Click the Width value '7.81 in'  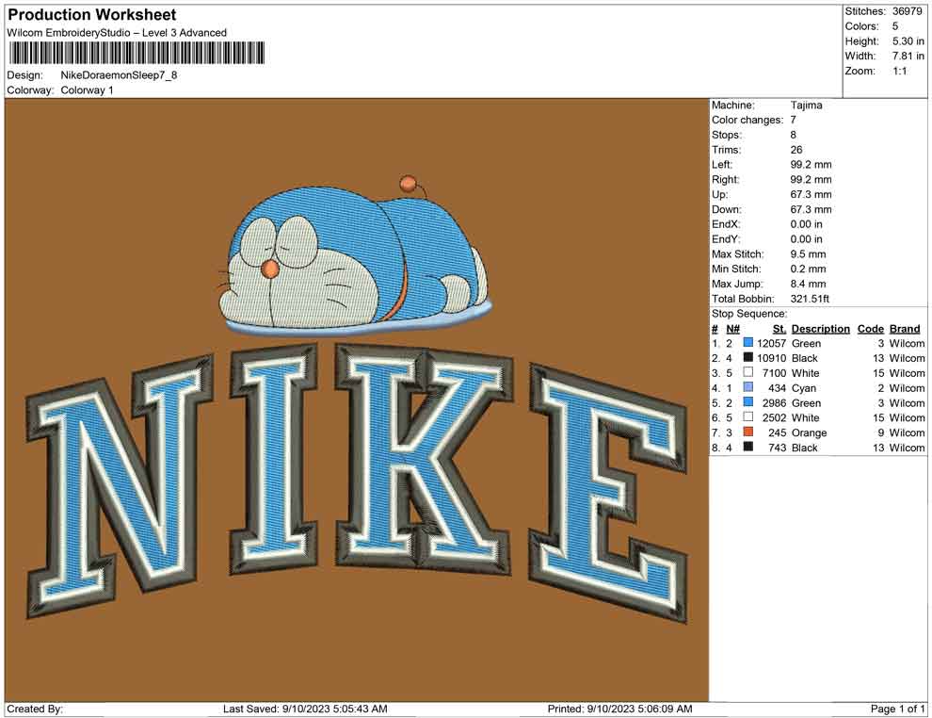[x=908, y=56]
